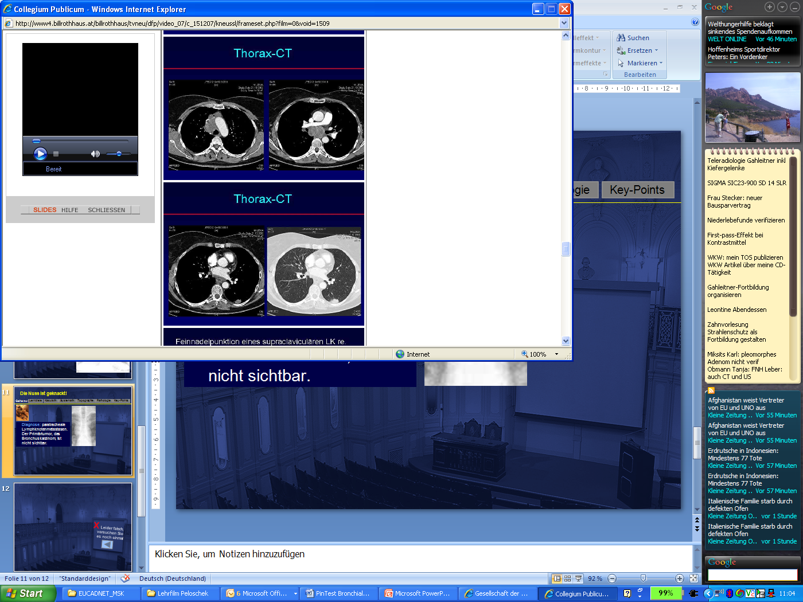Click note 'Niederlebefunde verifizieren'
Screen dimensions: 803x602
tap(746, 220)
